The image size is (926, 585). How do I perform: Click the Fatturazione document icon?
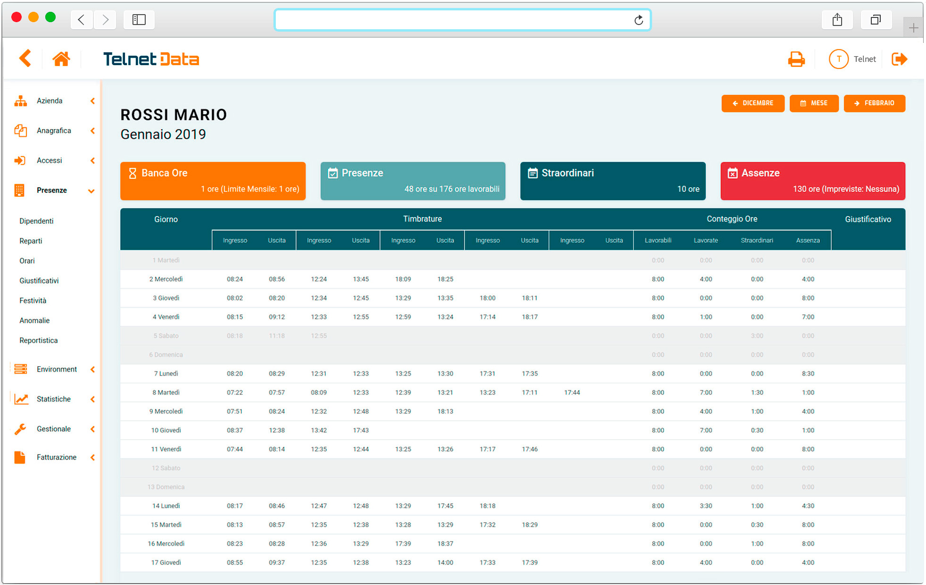point(20,457)
